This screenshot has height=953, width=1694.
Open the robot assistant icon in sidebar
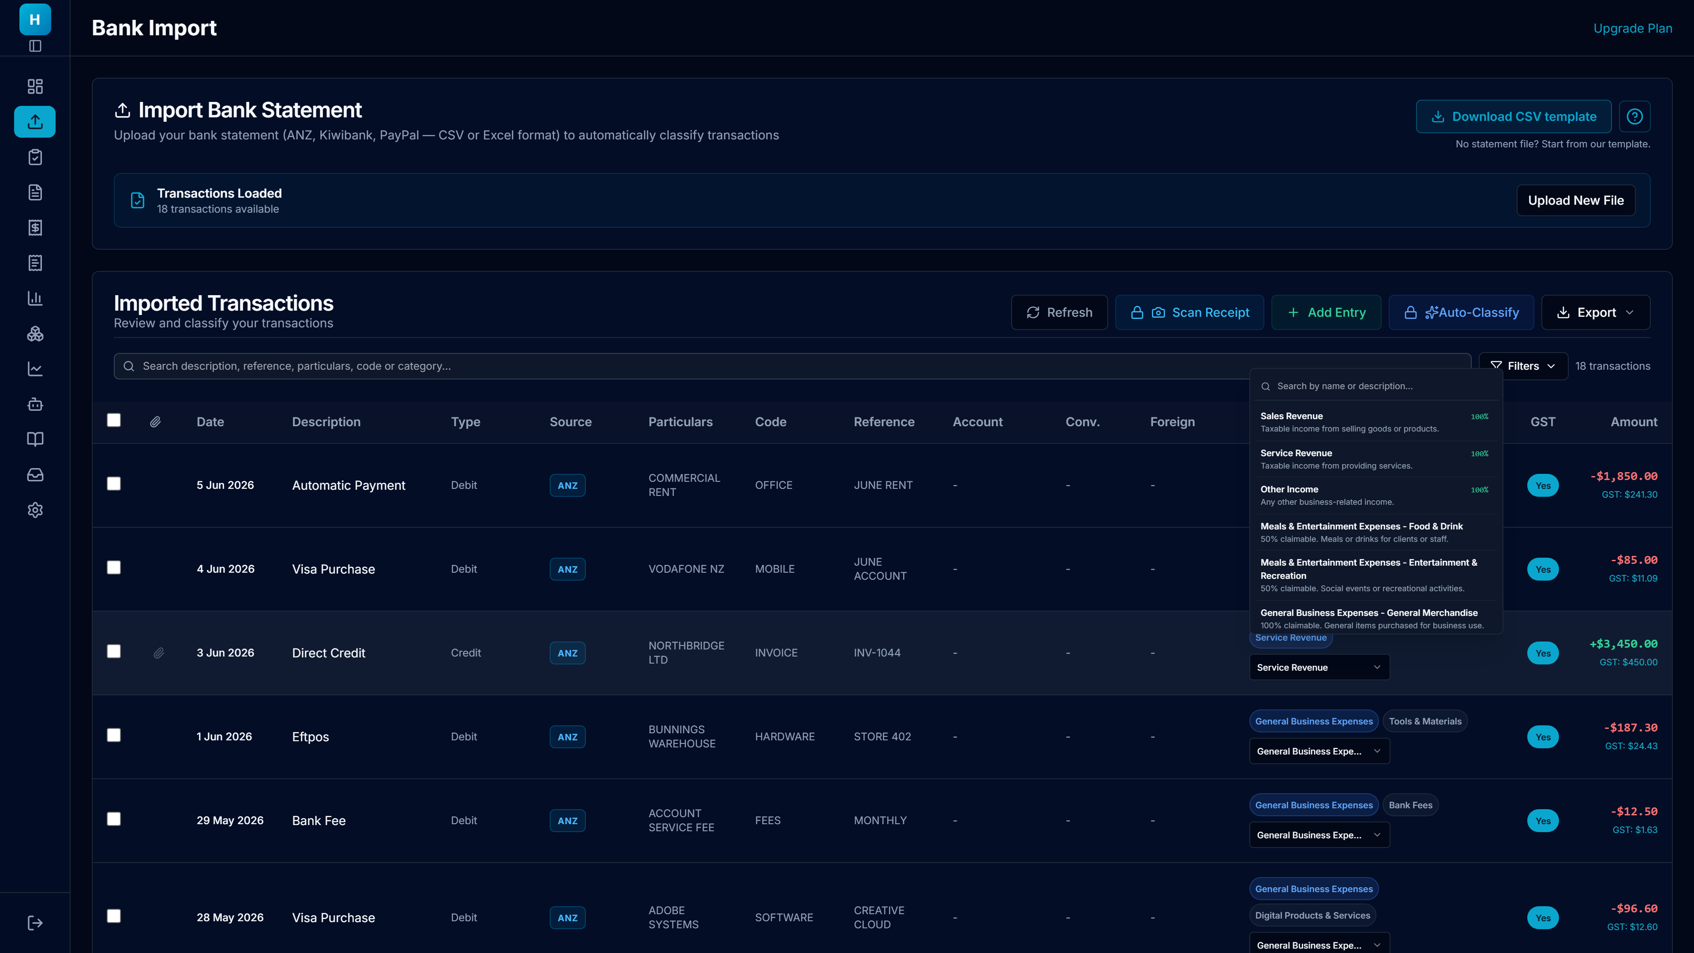(35, 404)
